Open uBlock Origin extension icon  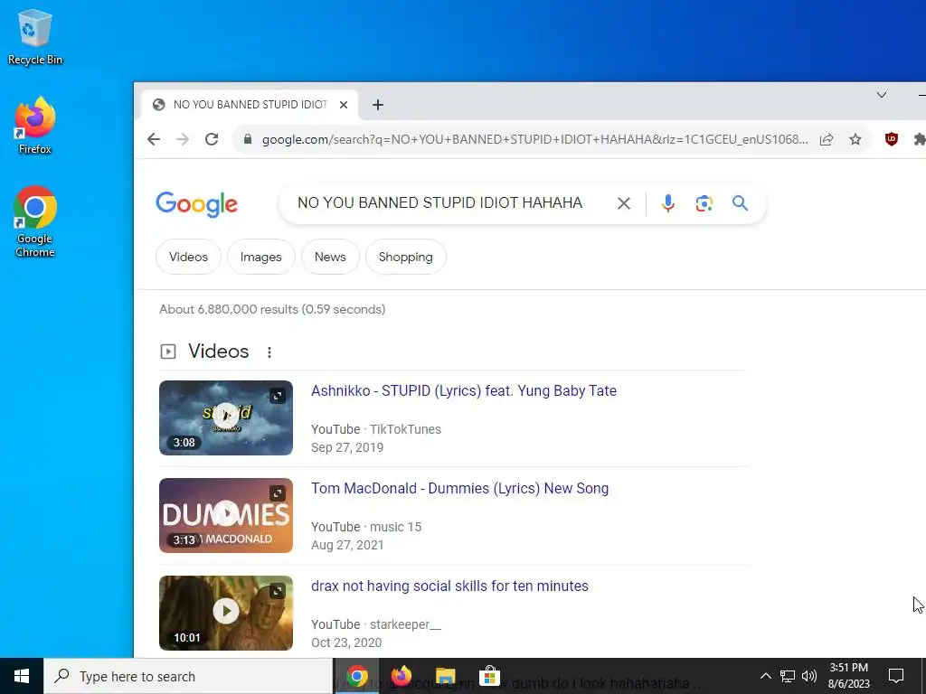[891, 139]
